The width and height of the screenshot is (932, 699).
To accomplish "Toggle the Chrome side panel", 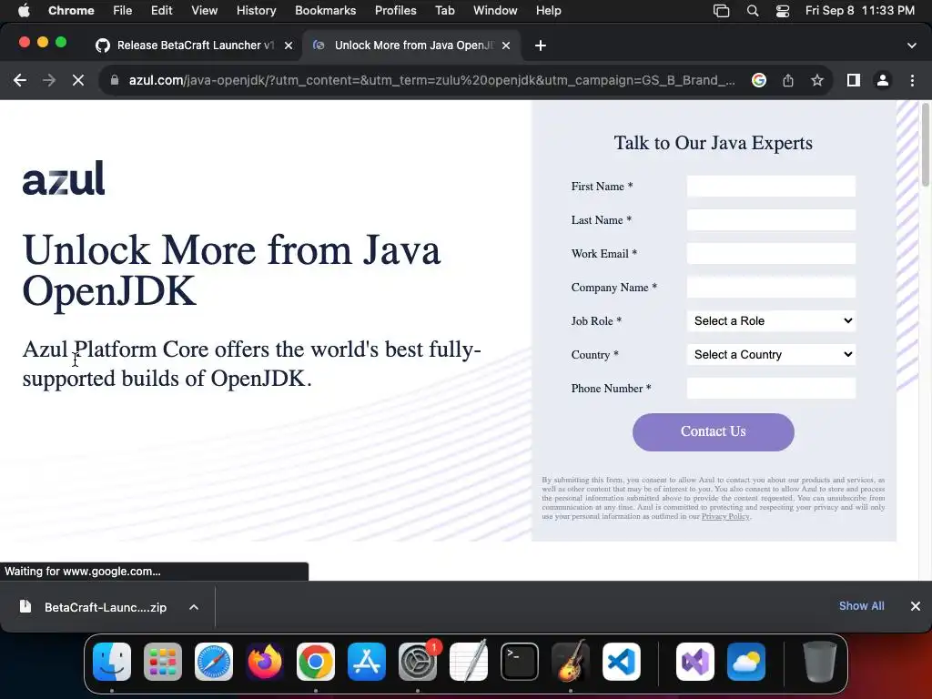I will tap(854, 80).
